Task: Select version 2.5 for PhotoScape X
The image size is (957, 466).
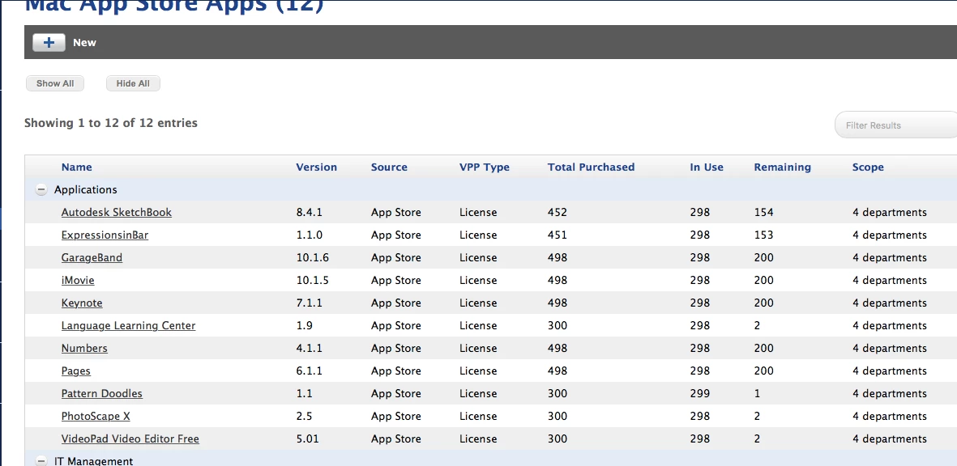Action: pyautogui.click(x=304, y=416)
